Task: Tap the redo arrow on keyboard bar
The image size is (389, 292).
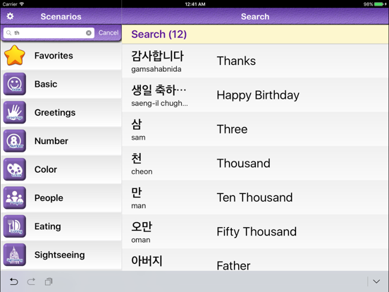Action: [x=31, y=281]
